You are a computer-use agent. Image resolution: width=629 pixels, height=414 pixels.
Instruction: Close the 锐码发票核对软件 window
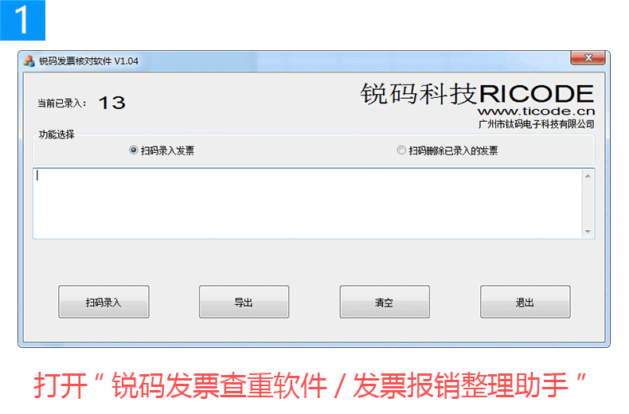[x=588, y=58]
